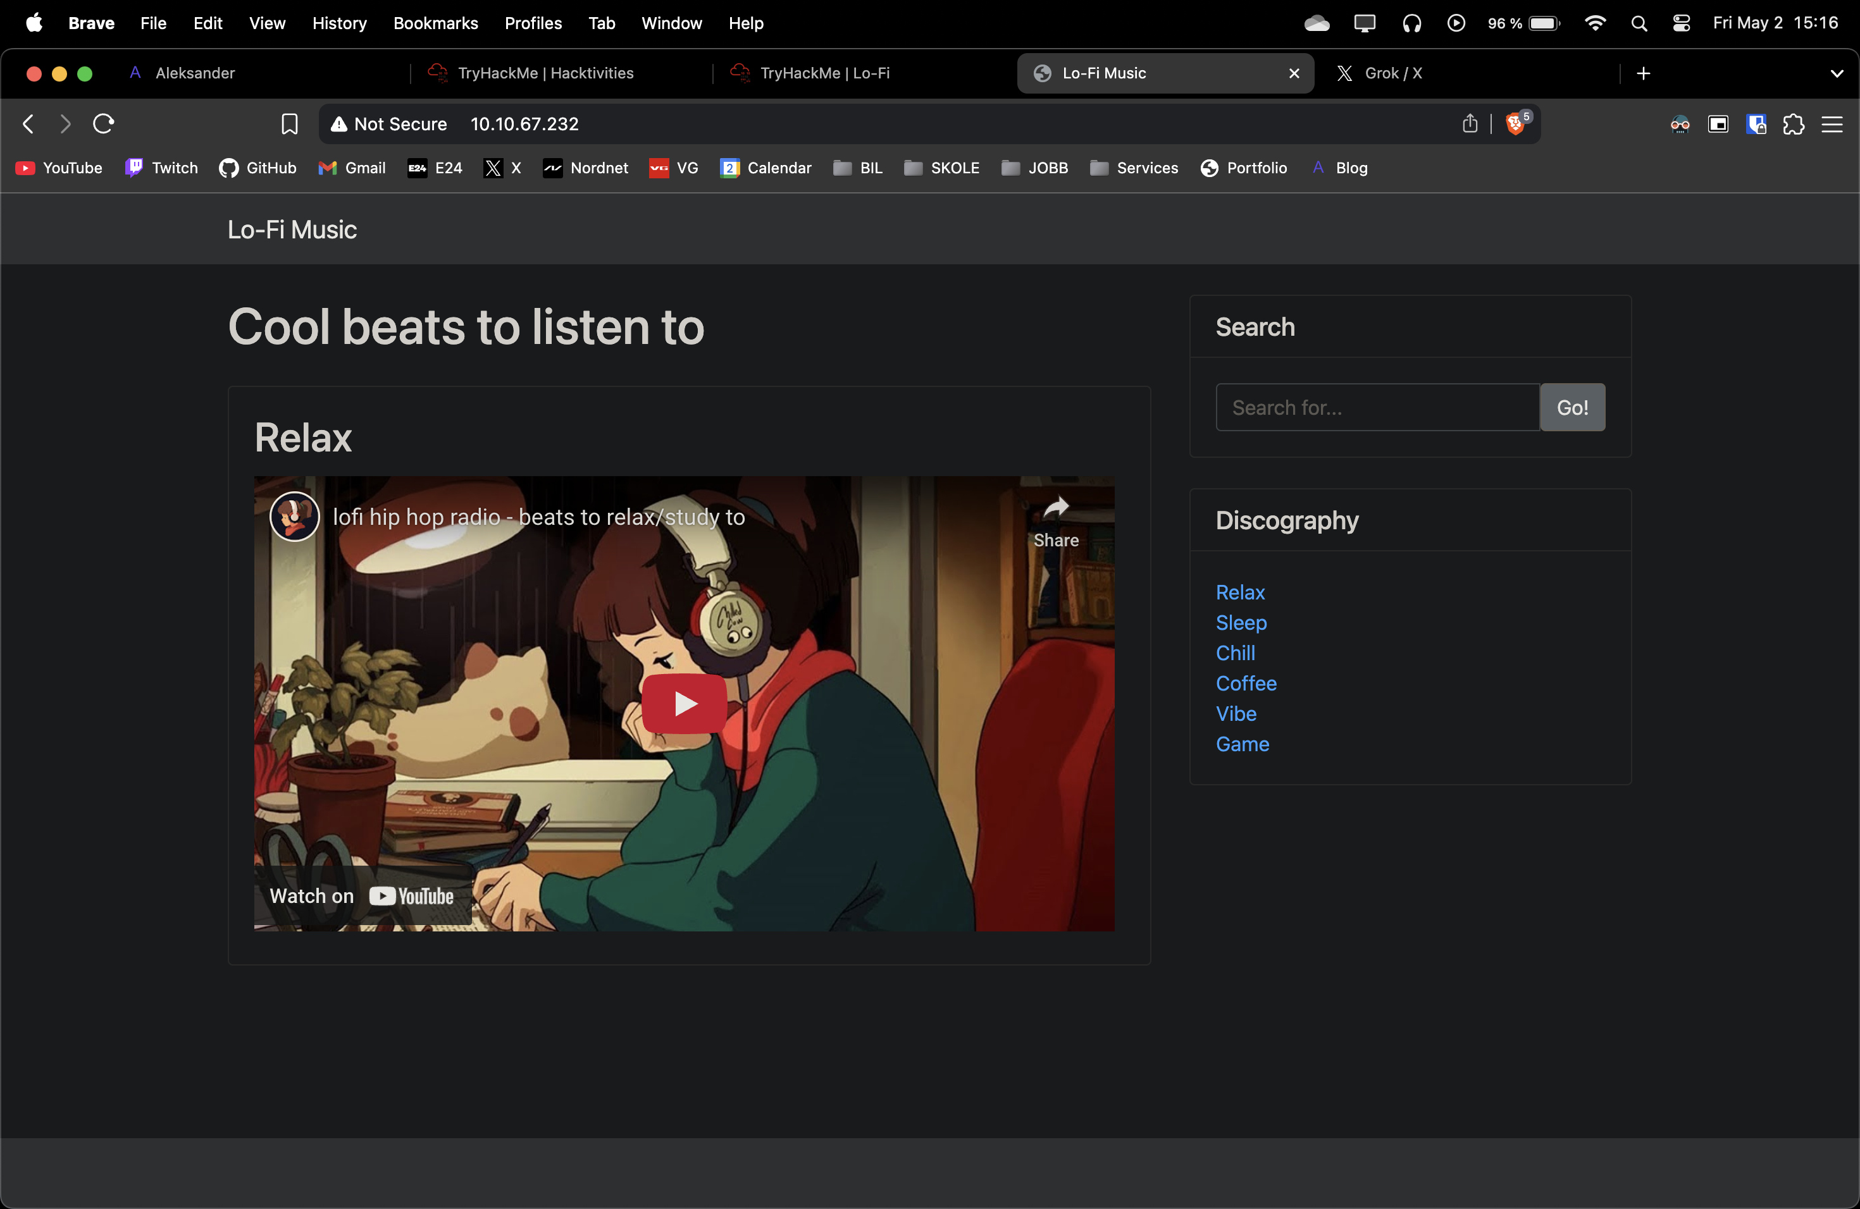Open the E24 bookmark
Viewport: 1860px width, 1209px height.
pos(435,168)
